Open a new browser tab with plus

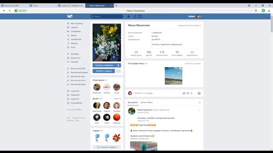[x=116, y=6]
